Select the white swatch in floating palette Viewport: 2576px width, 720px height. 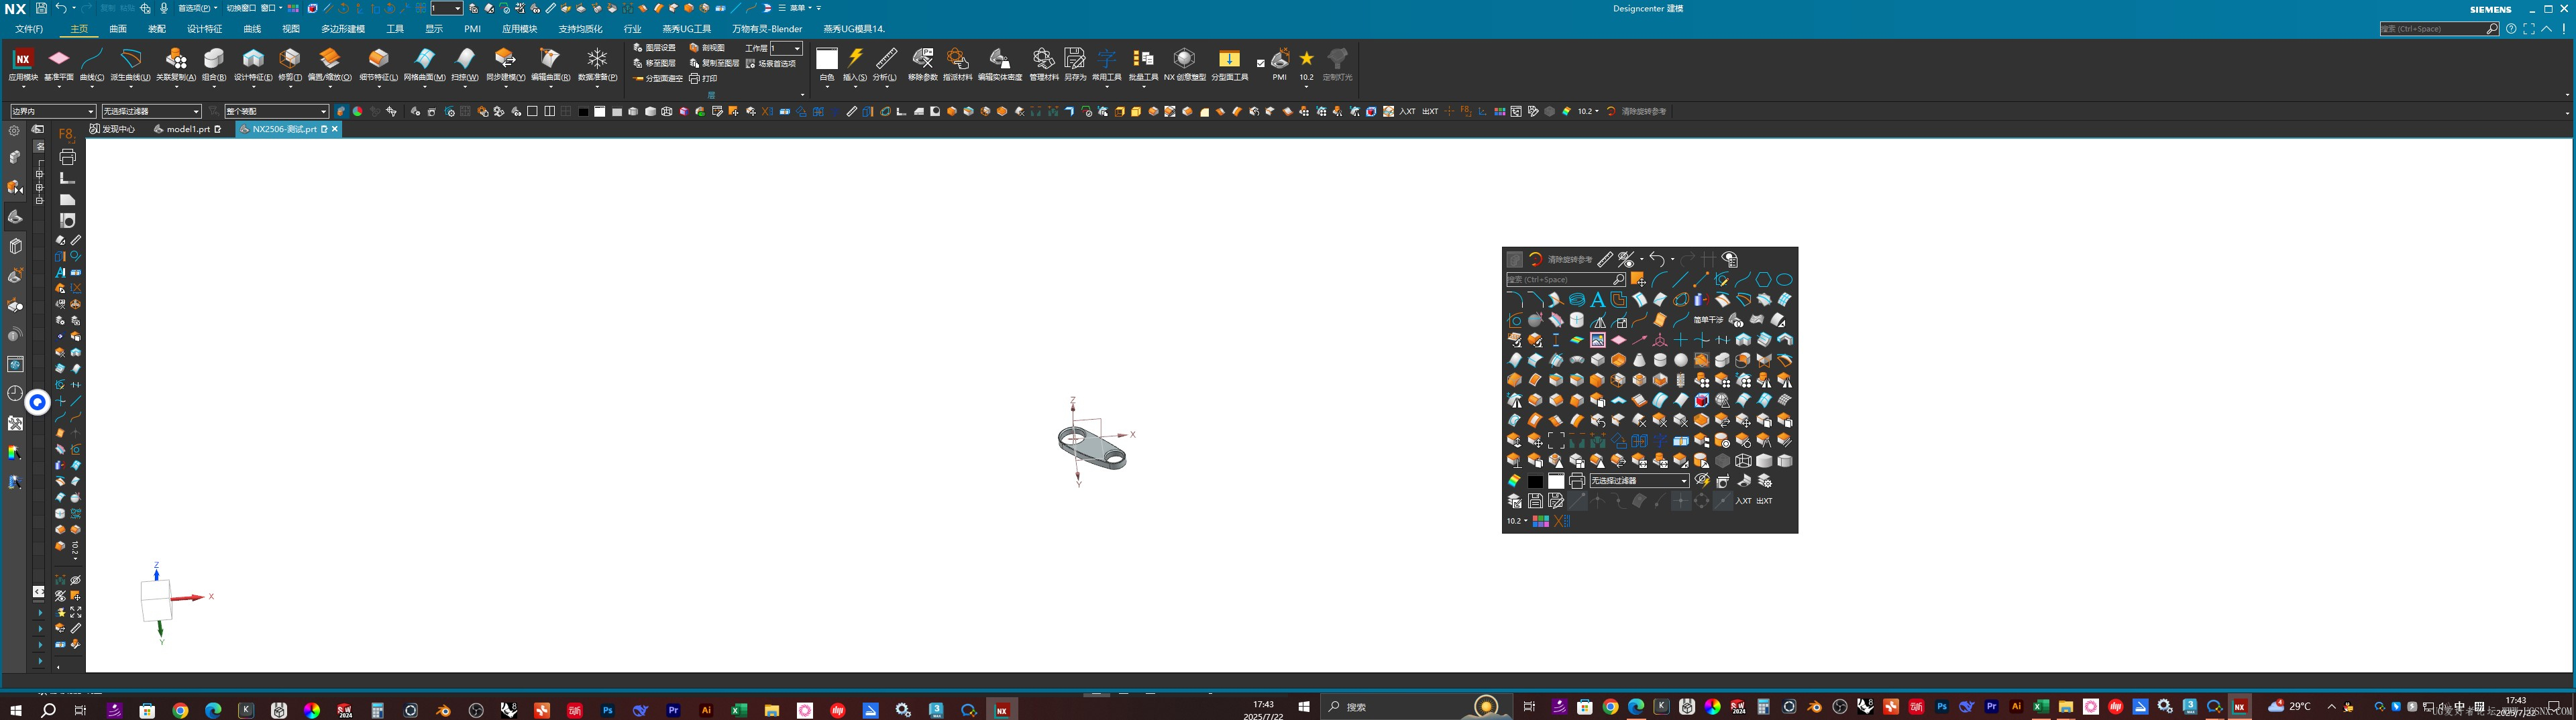click(1556, 481)
